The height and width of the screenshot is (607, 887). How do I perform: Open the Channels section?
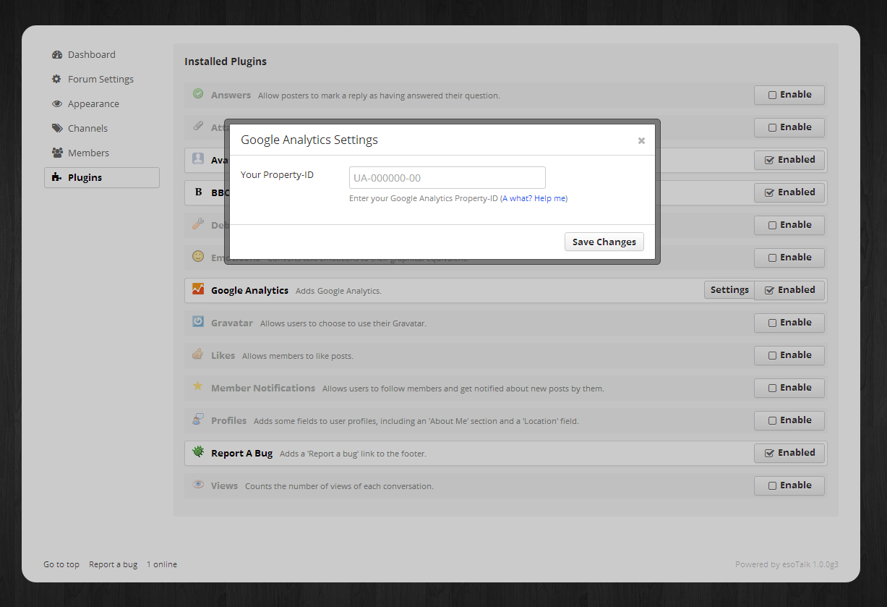[102, 129]
